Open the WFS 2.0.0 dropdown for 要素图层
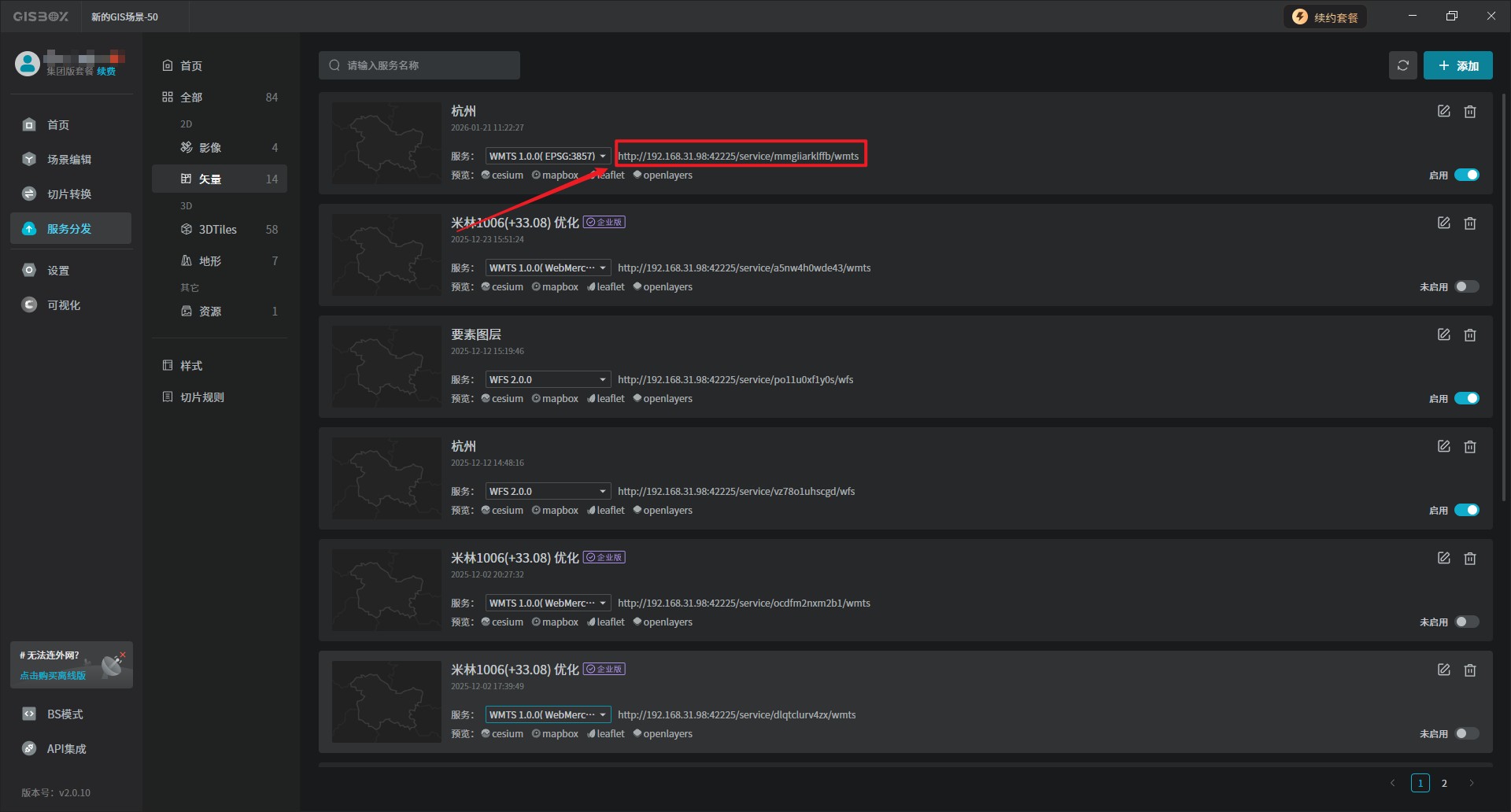Screen dimensions: 1511x812 point(548,380)
